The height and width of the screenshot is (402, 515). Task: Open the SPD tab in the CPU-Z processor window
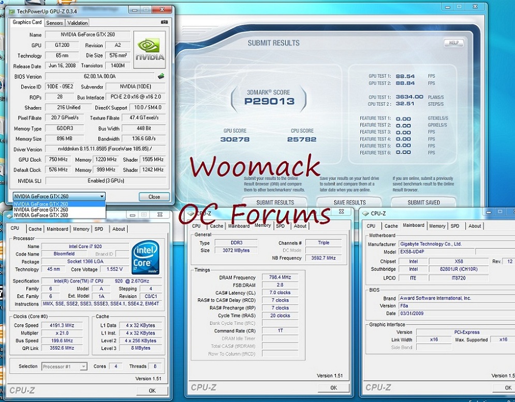[99, 229]
